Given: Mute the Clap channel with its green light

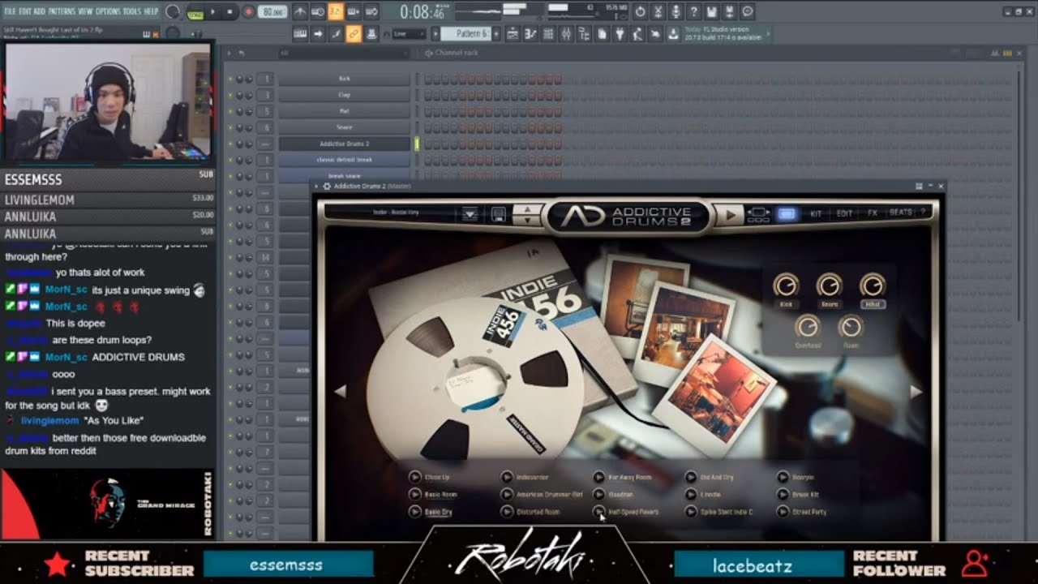Looking at the screenshot, I should click(x=230, y=95).
